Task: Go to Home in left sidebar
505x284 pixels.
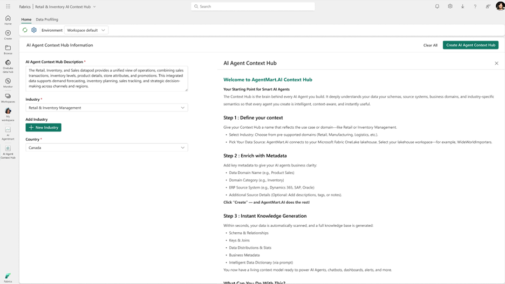Action: [x=8, y=20]
